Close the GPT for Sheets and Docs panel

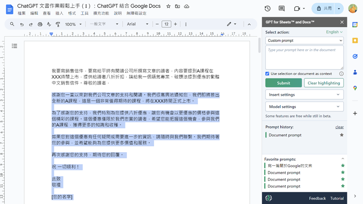click(342, 22)
